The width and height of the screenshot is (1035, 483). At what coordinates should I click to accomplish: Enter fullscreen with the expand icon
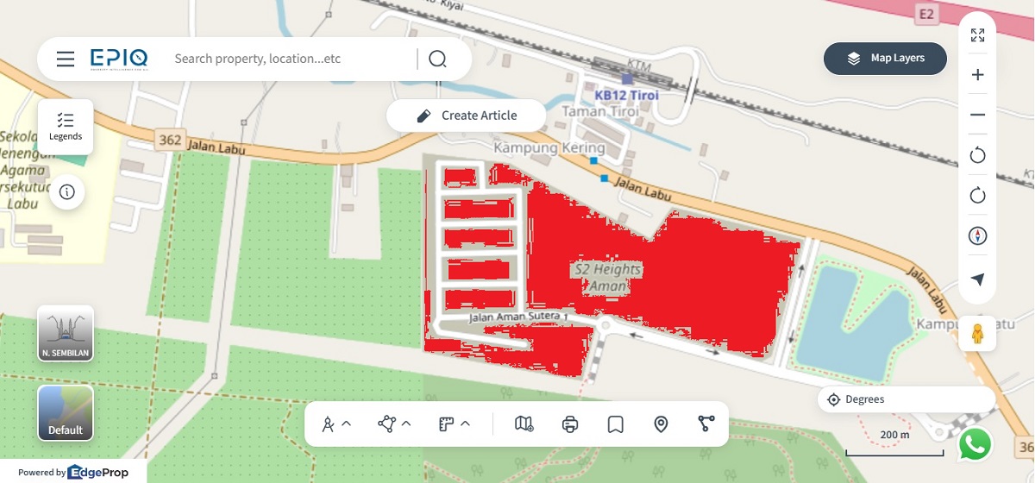click(977, 35)
